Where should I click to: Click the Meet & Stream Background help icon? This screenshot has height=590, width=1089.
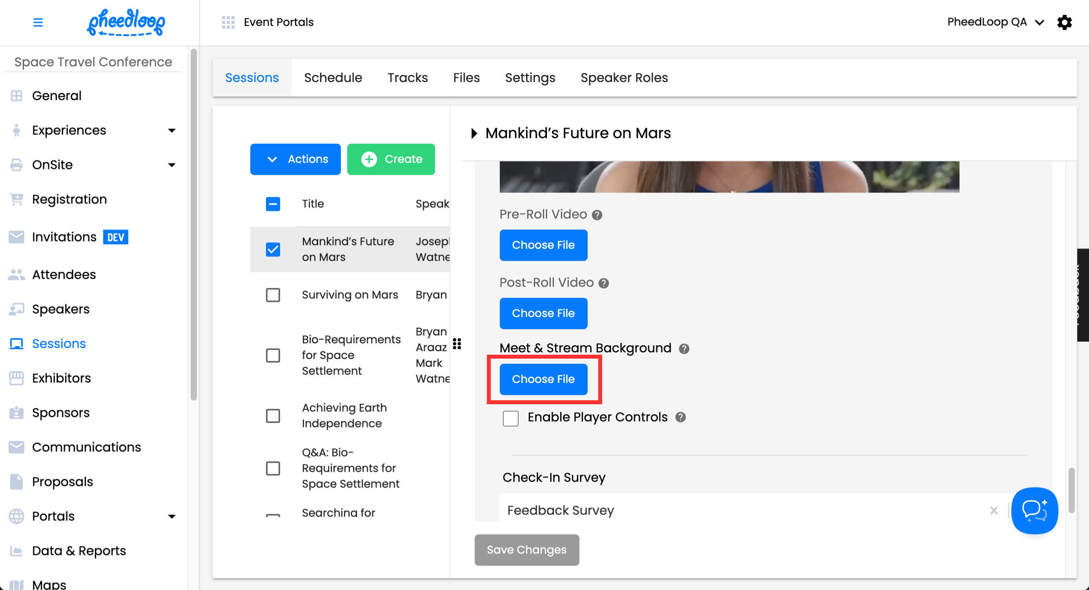684,349
